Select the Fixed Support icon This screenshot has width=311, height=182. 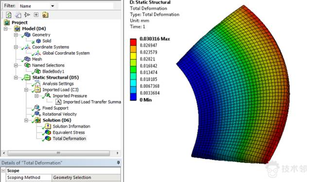pos(37,108)
